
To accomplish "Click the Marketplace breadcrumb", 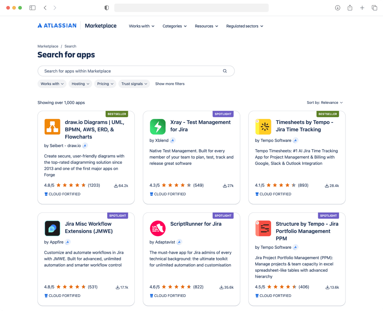I will pyautogui.click(x=48, y=46).
